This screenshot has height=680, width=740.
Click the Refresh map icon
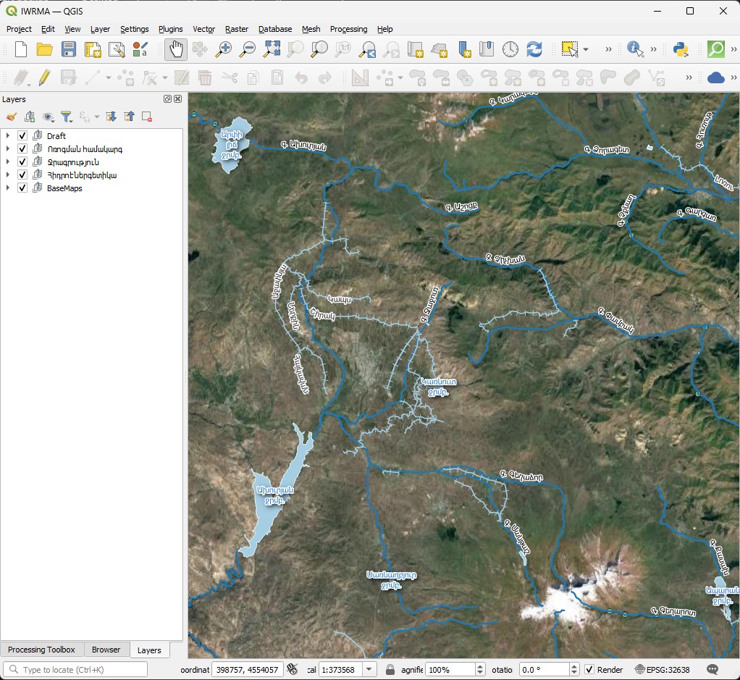click(x=534, y=49)
